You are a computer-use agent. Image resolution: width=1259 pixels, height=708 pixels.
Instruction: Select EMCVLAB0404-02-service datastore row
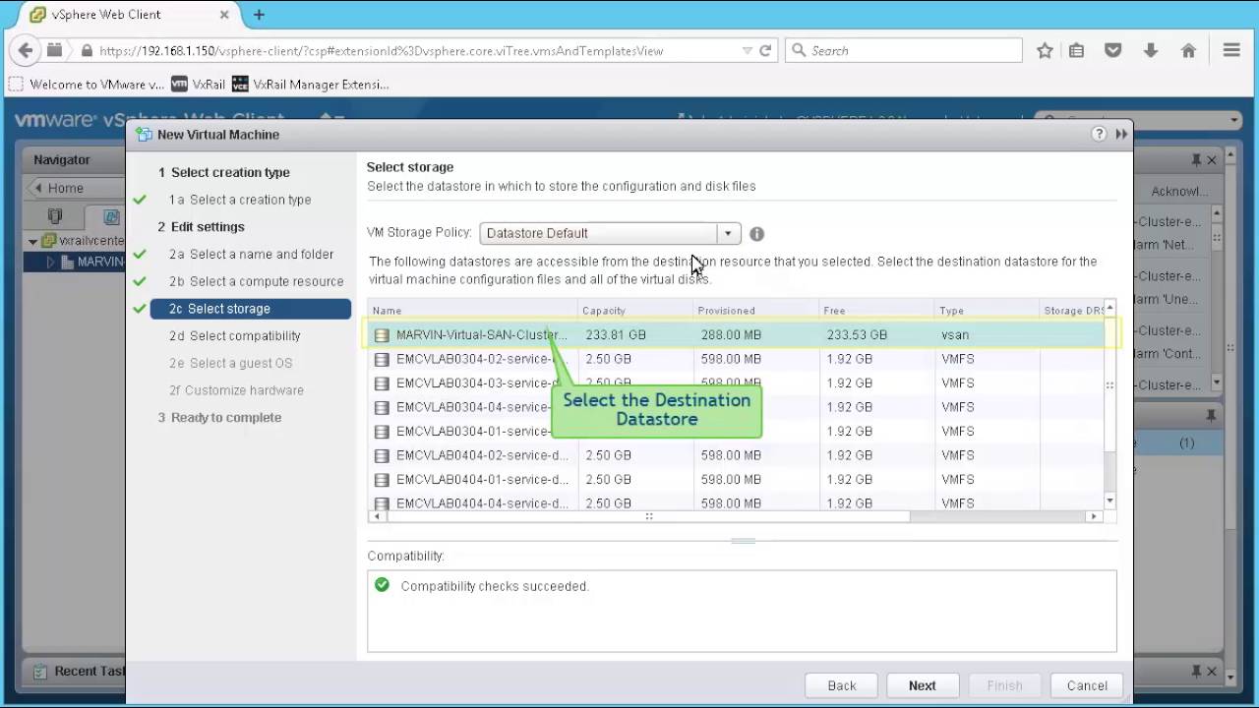point(736,455)
